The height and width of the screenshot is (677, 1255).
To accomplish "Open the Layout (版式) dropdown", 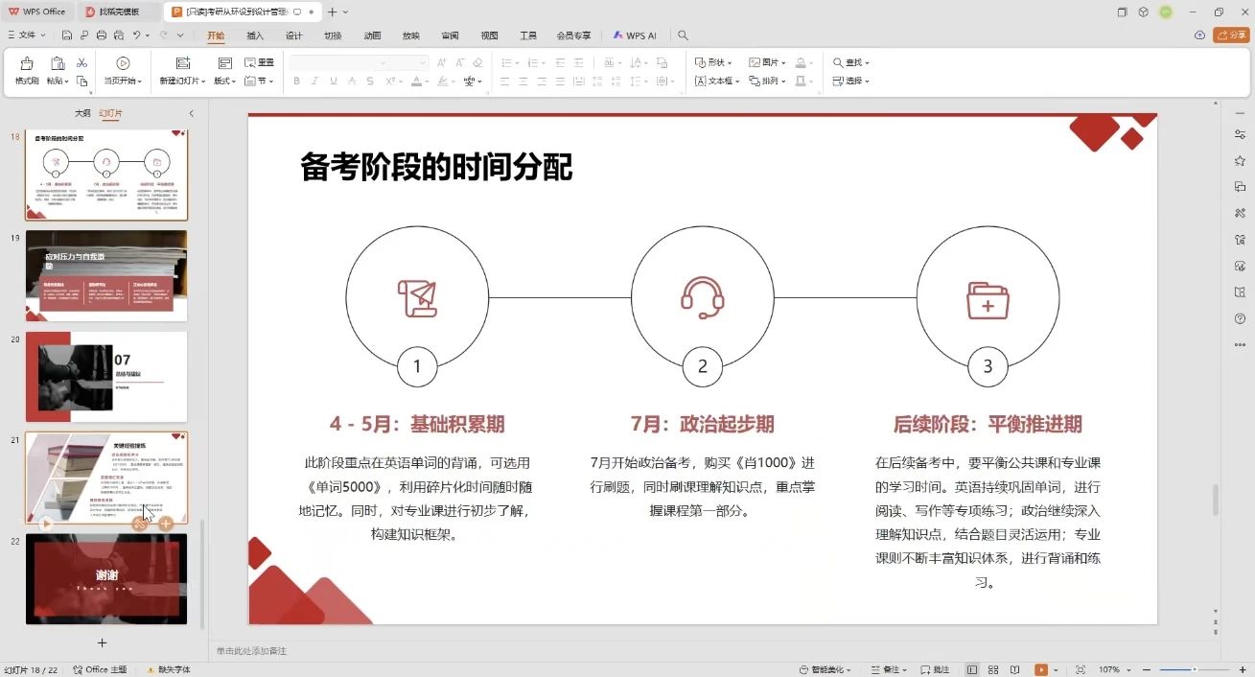I will [x=224, y=81].
